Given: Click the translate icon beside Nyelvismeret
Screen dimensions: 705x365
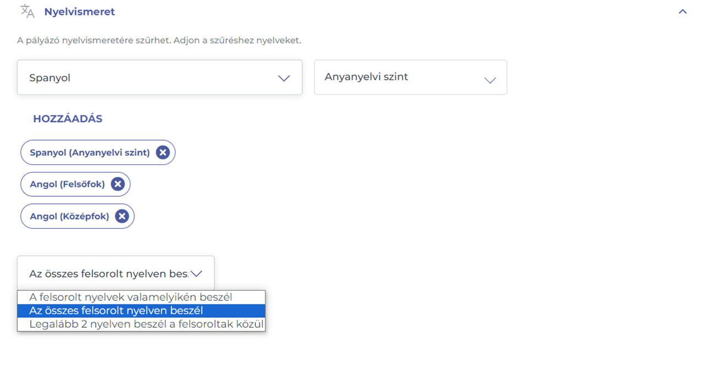Looking at the screenshot, I should point(27,12).
